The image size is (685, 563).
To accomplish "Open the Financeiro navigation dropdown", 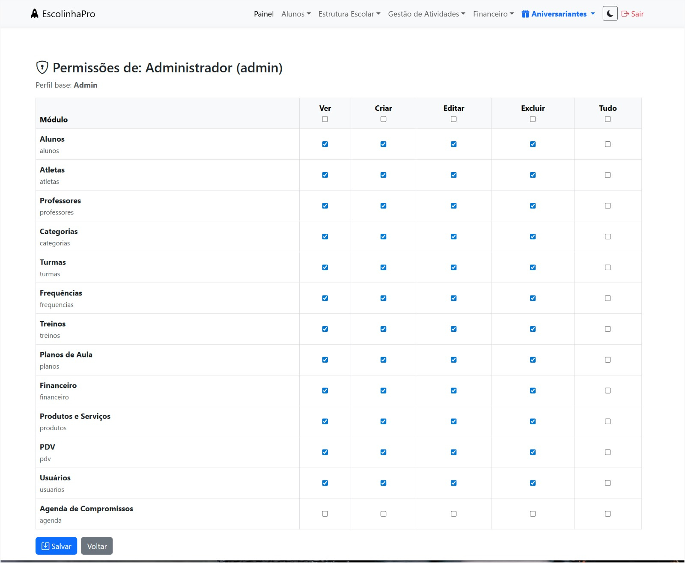I will [x=493, y=14].
